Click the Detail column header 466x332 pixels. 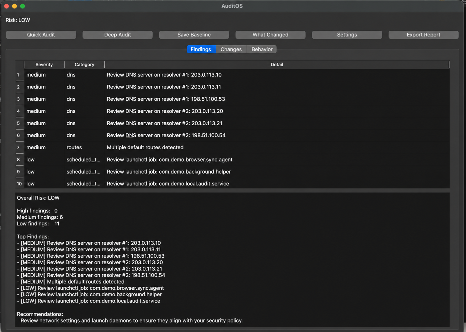pos(277,65)
